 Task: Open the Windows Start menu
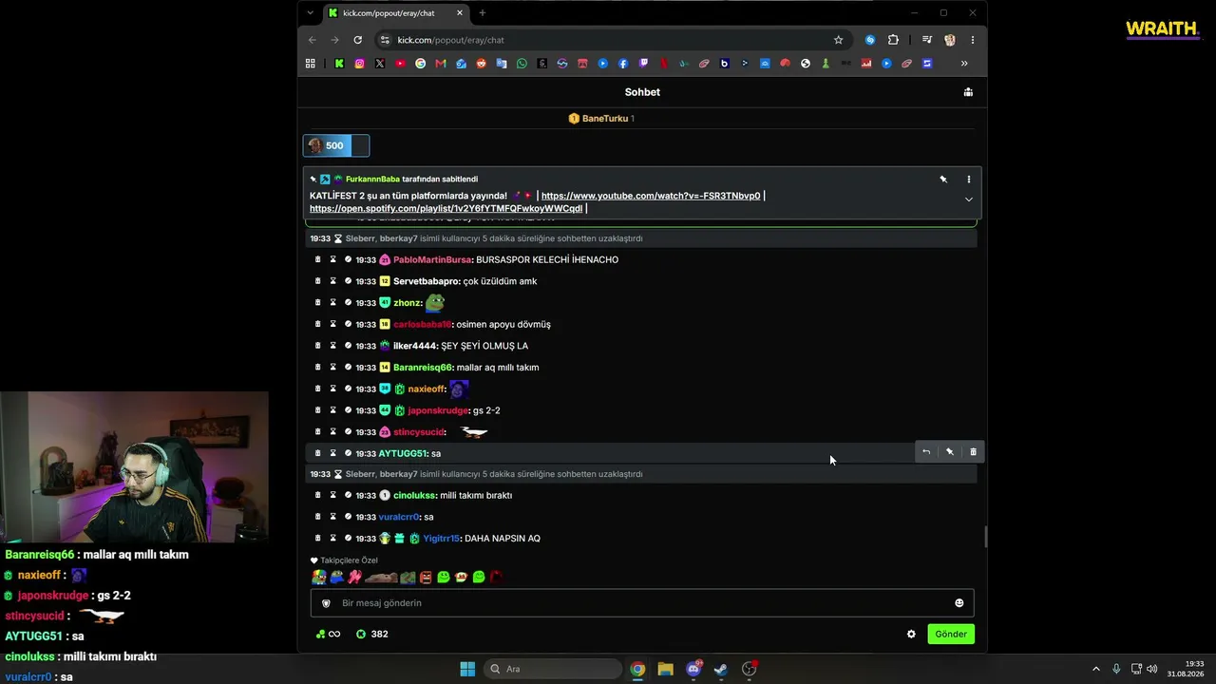(x=467, y=669)
